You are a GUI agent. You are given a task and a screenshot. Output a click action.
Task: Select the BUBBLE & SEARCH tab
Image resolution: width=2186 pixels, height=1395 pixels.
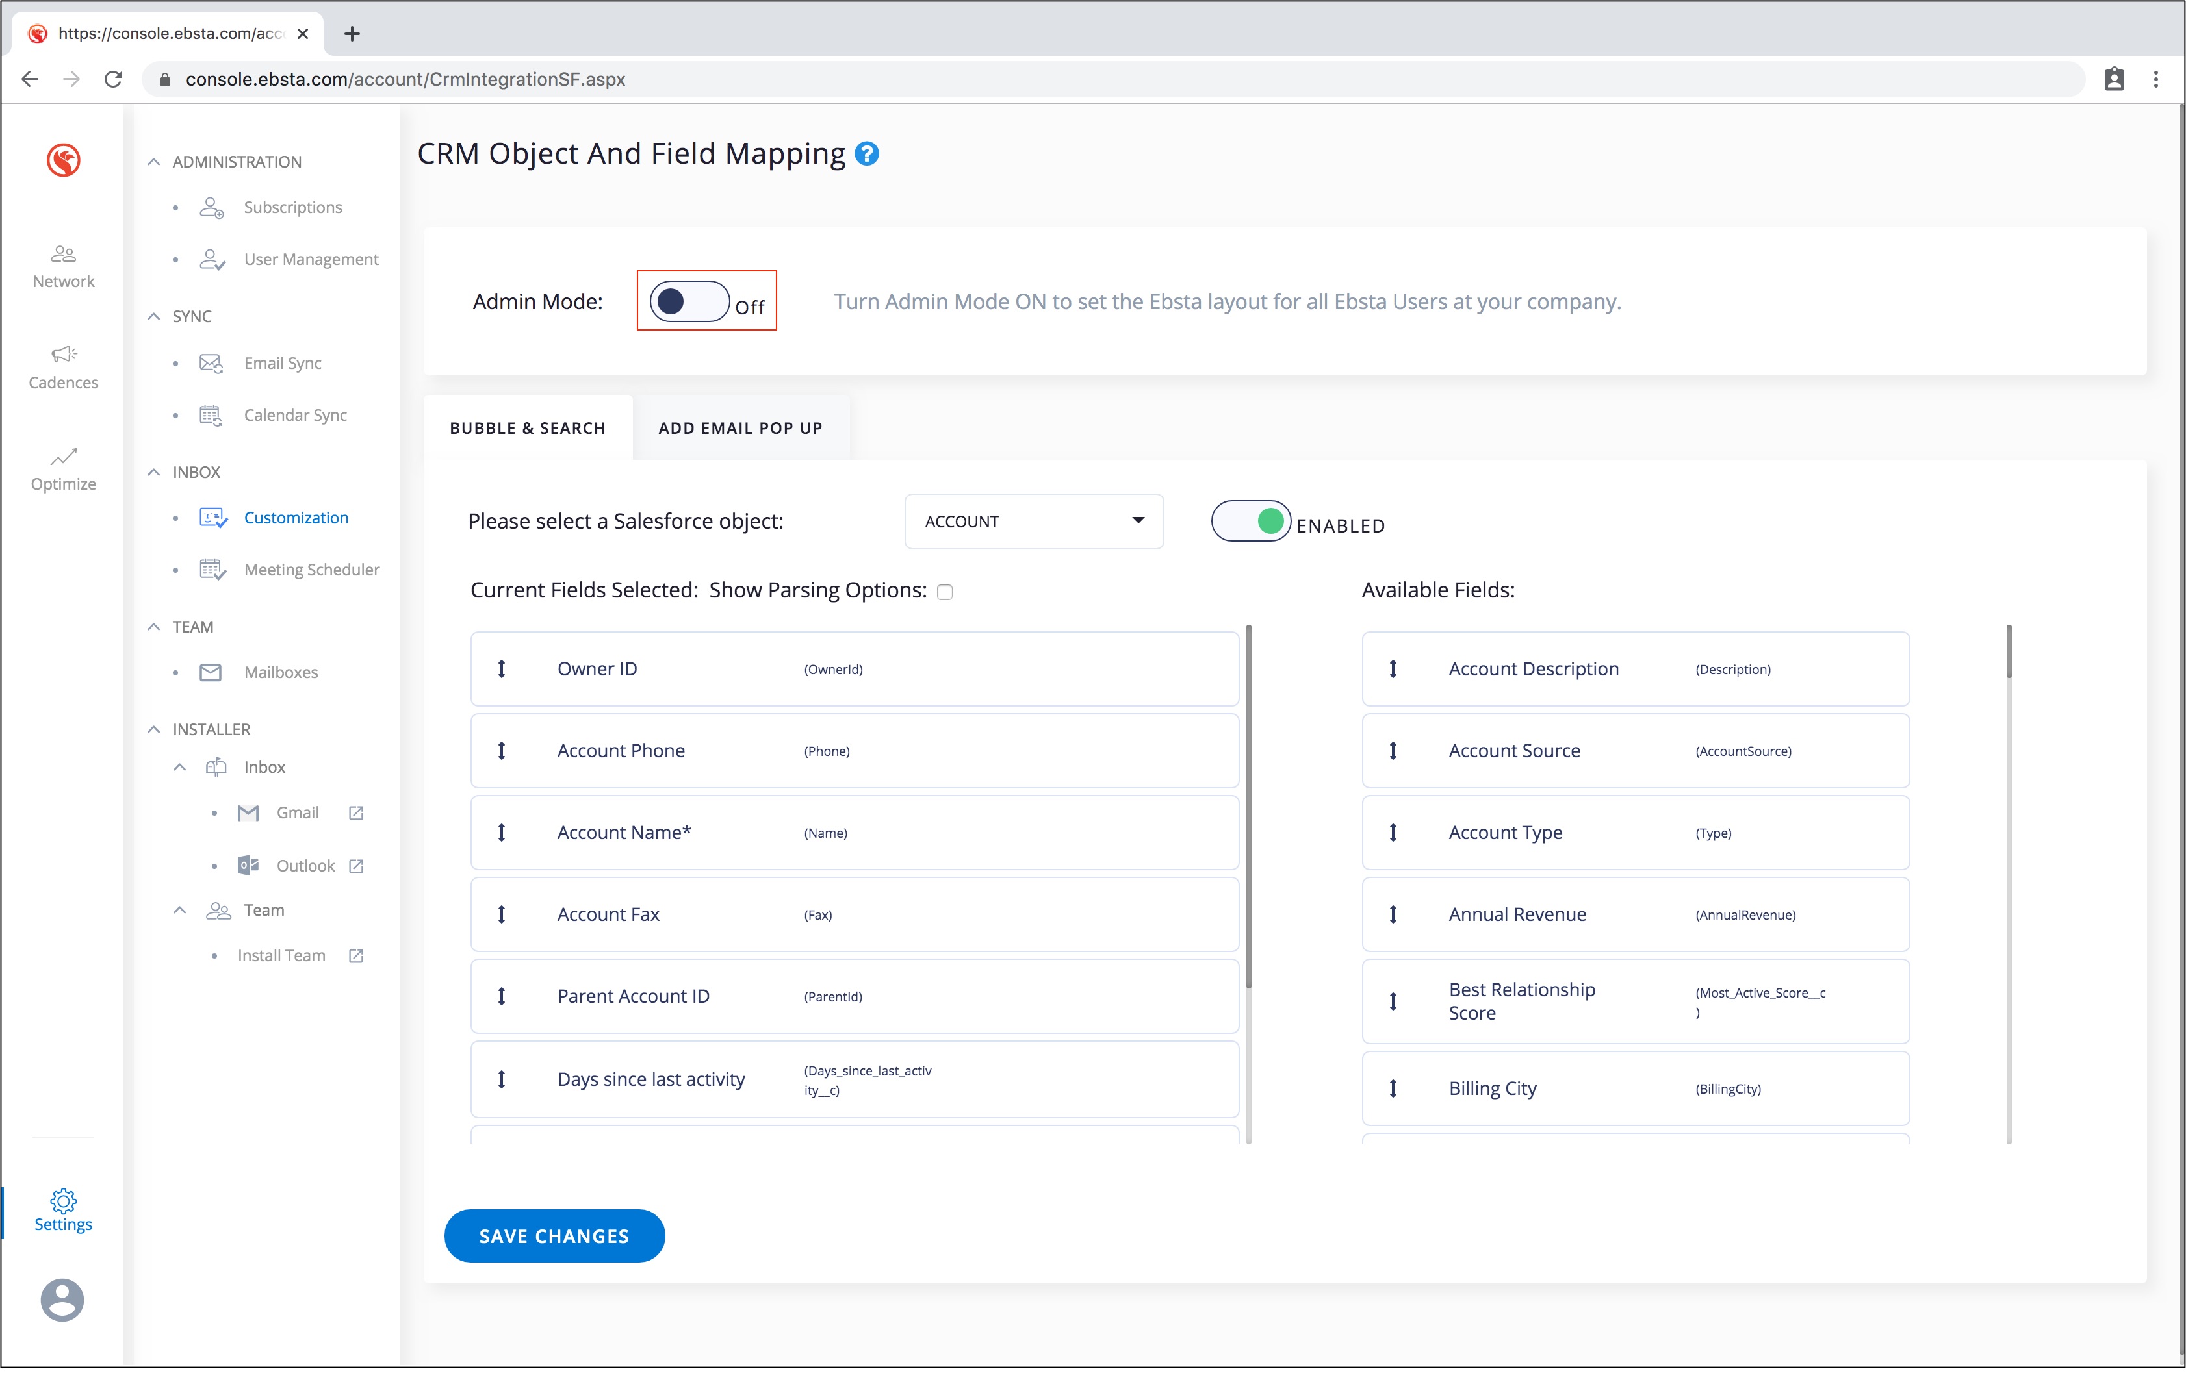(528, 428)
